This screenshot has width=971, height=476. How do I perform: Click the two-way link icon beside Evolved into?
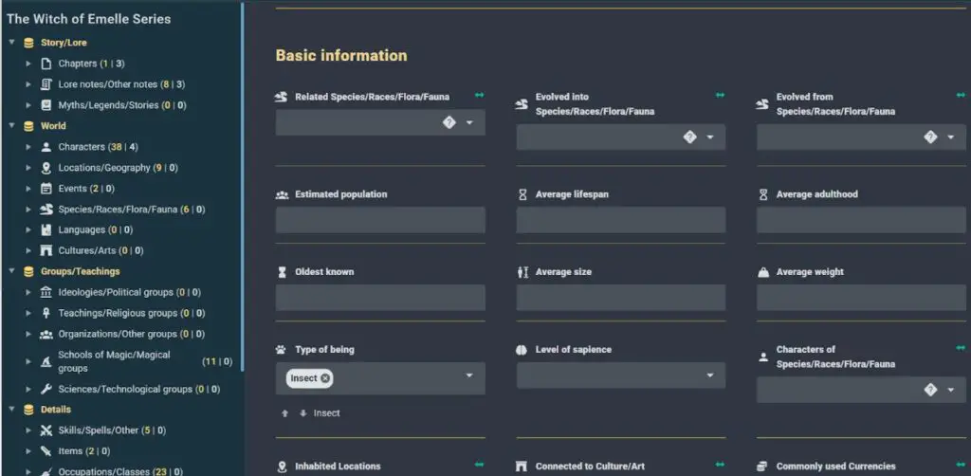[x=720, y=96]
